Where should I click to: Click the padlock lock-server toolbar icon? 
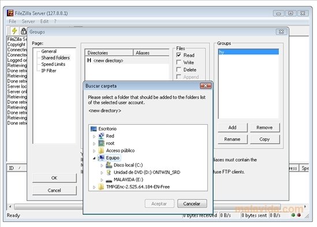[24, 31]
